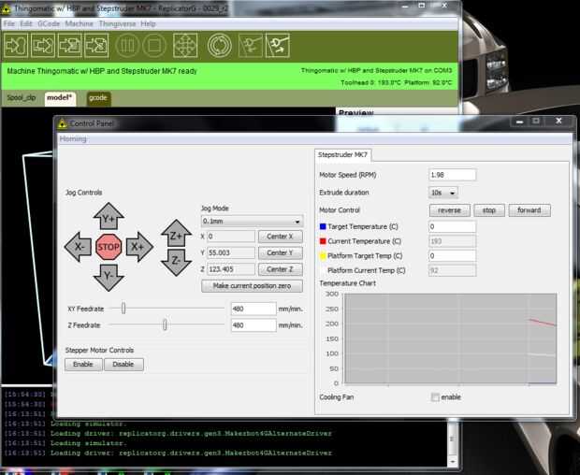Click the Z position field showing 123.405
Viewport: 580px width, 475px height.
coord(231,269)
